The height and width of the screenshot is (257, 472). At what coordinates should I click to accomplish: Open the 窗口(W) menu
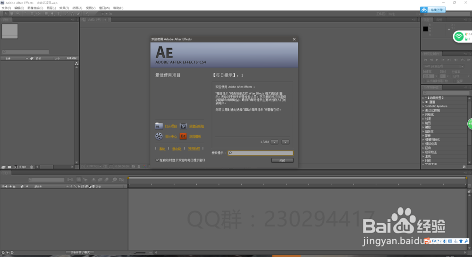pos(104,8)
